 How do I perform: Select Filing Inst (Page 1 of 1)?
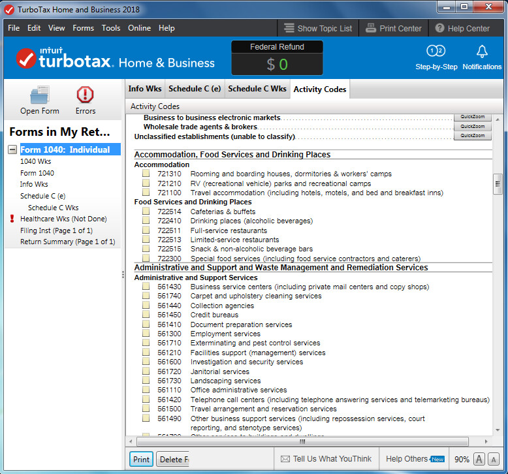click(56, 230)
